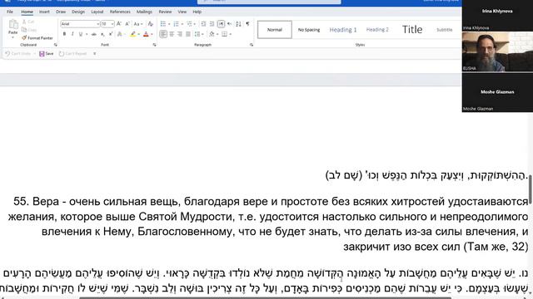533x299 pixels.
Task: Customize Quick Access Toolbar arrow
Action: coord(94,53)
